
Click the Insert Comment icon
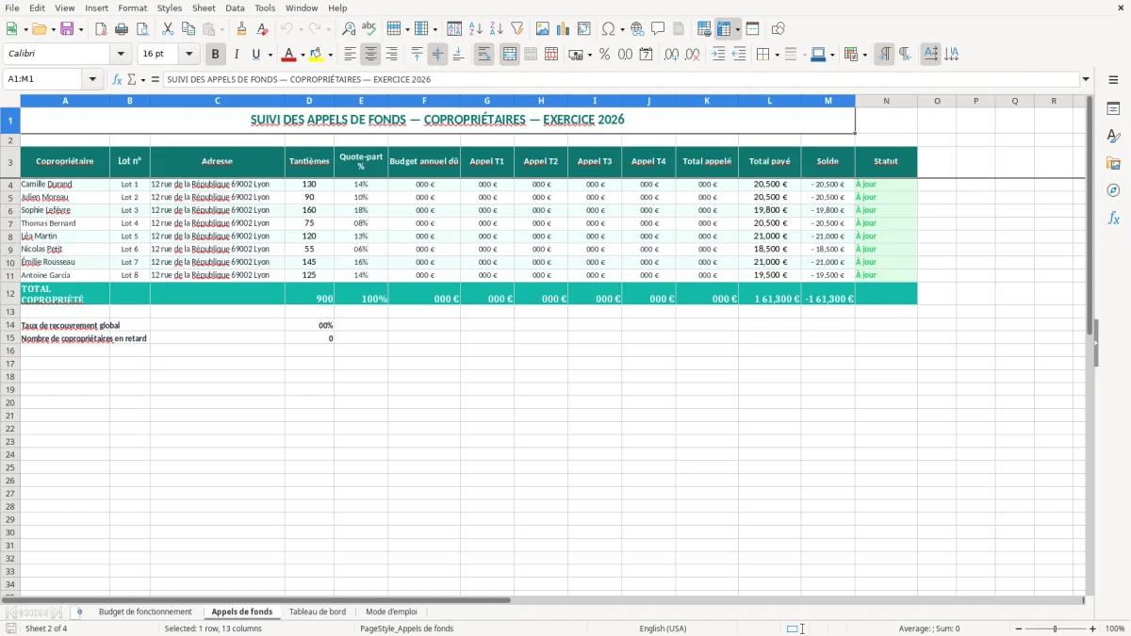(658, 29)
